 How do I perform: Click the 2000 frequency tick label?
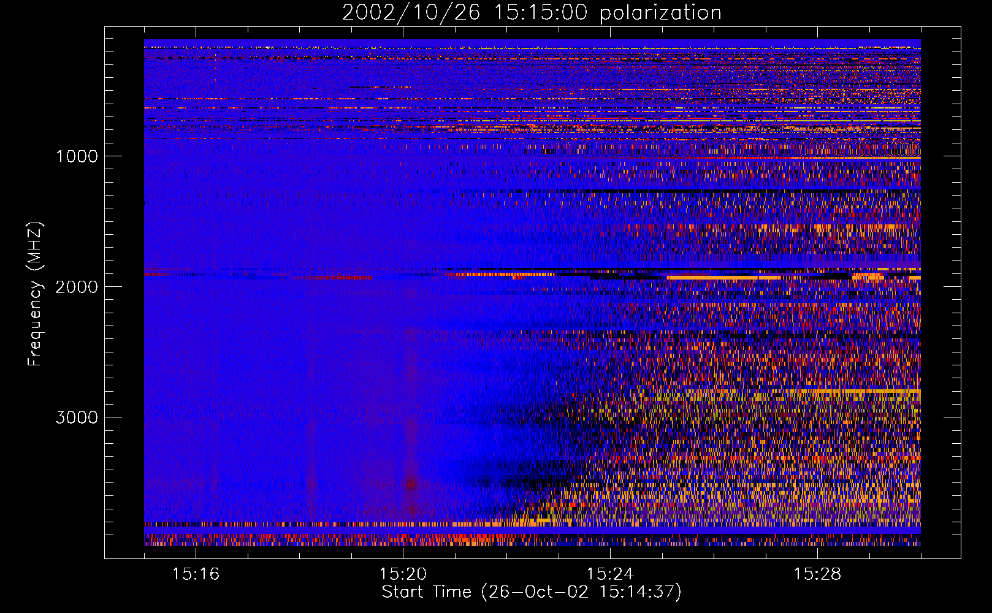pos(77,287)
